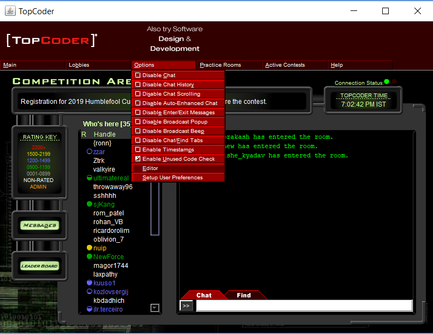Click the >> chat mode button
Screen dimensions: 433x334
click(x=186, y=306)
